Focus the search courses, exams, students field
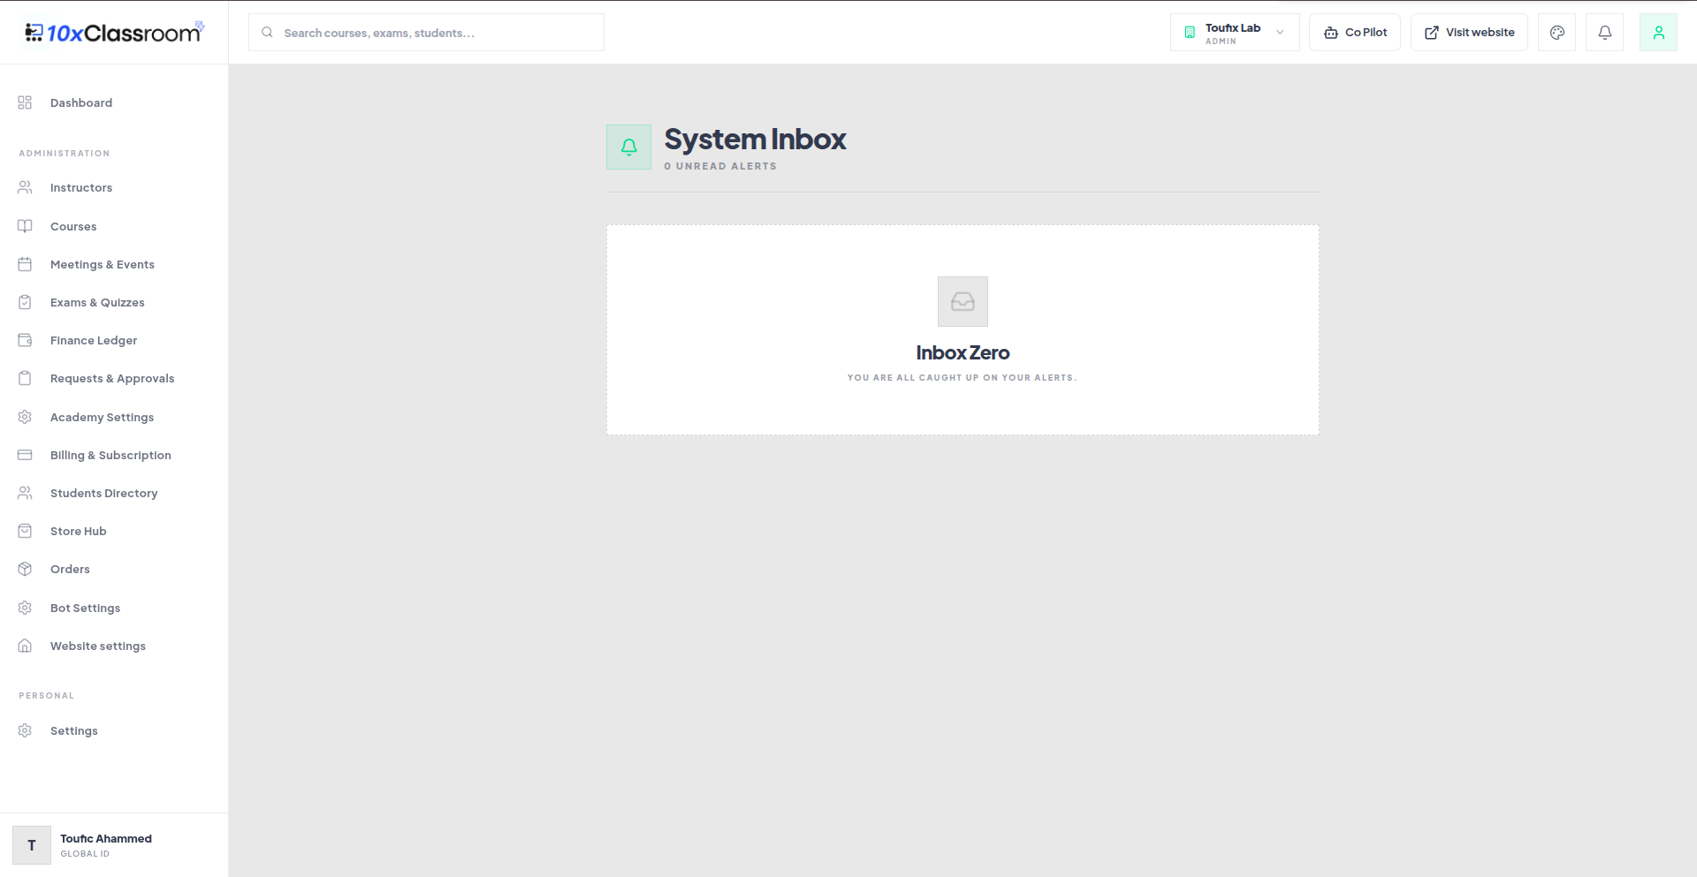Image resolution: width=1697 pixels, height=877 pixels. 426,33
